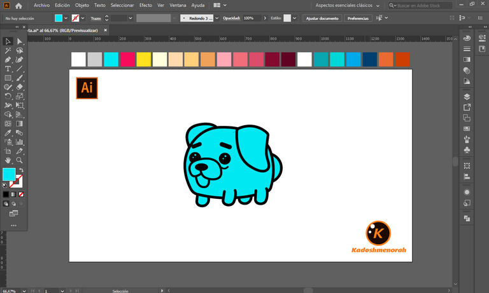This screenshot has width=489, height=293.
Task: Open the zoom level dropdown
Action: click(x=24, y=291)
